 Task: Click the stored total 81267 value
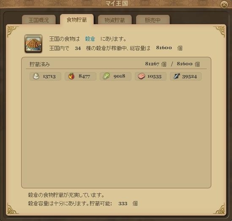[x=152, y=64]
